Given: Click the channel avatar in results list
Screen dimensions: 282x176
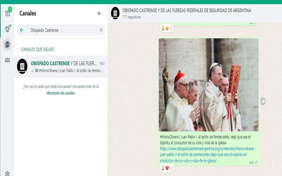Looking at the screenshot, I should pos(22,66).
